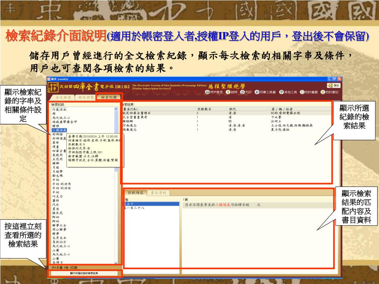Click author cell 夏力恕,邁柱
379x284 pixels.
tap(280, 129)
